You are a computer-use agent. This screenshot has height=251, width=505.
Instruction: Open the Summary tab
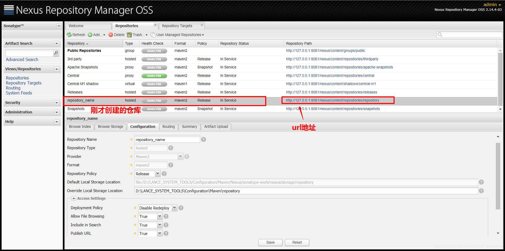coord(189,127)
